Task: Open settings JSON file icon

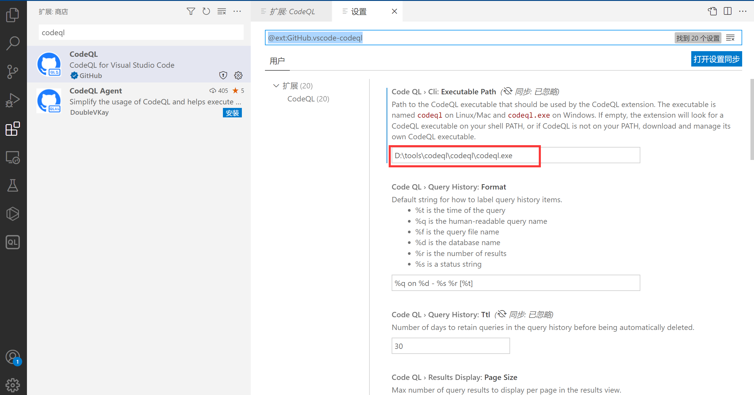Action: tap(712, 11)
